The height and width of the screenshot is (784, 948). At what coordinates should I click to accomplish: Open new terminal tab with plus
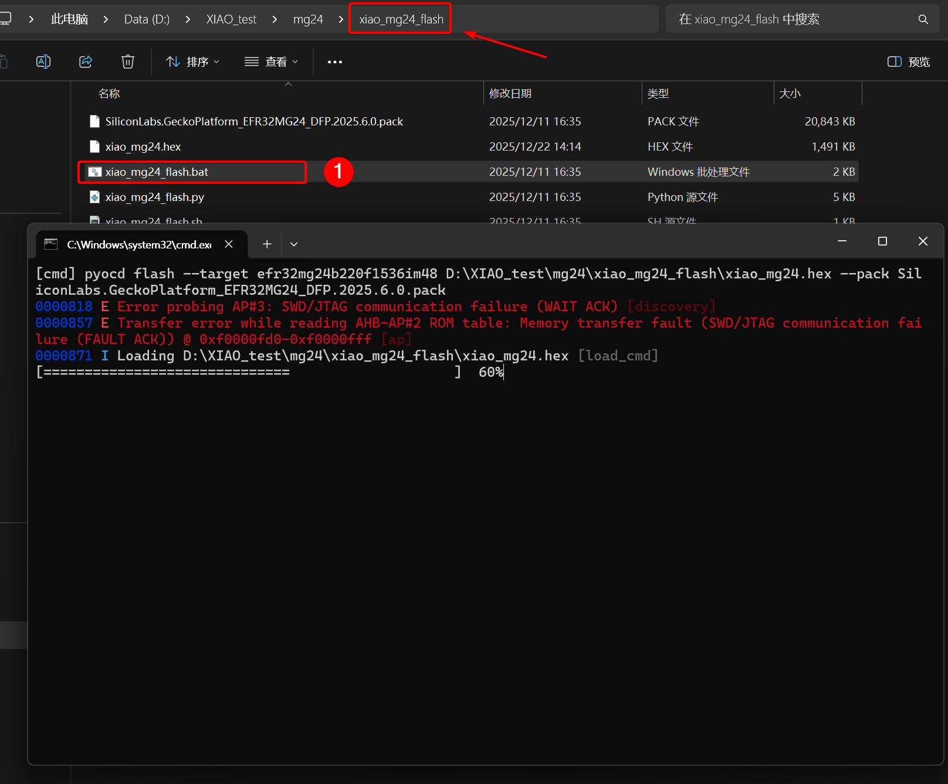pos(267,244)
